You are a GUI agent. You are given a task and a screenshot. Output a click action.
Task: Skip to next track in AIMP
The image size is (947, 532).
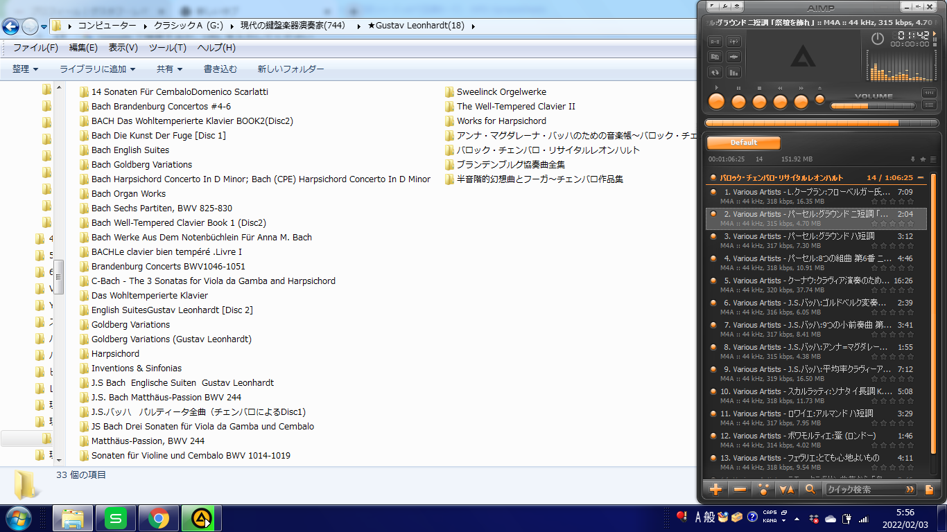[801, 102]
